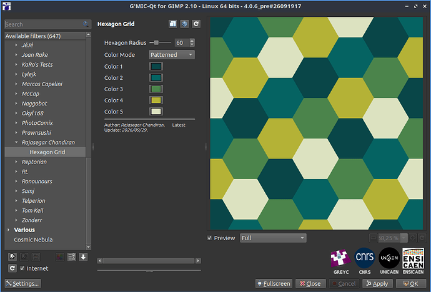431x292 pixels.
Task: Click the filter list scroll-up arrow
Action: coord(89,34)
